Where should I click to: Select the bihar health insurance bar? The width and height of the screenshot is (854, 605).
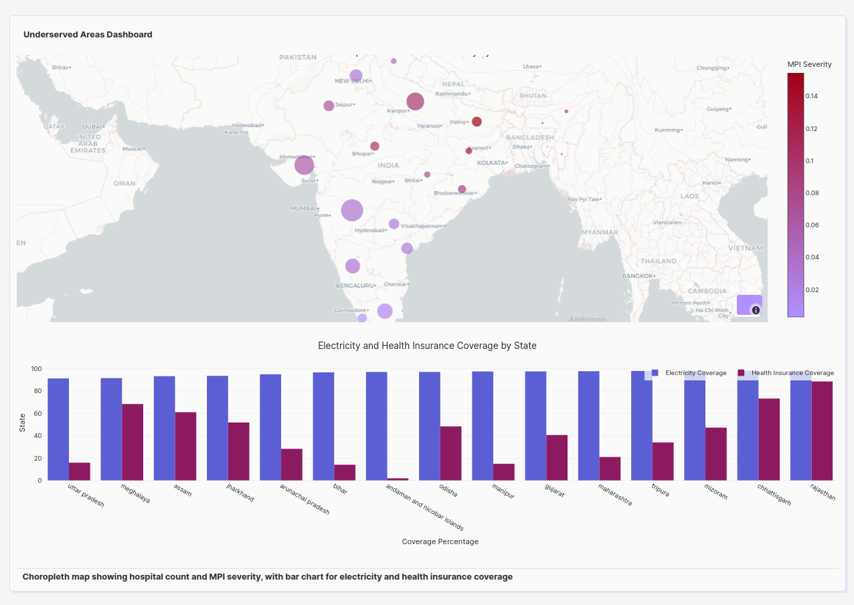click(345, 473)
